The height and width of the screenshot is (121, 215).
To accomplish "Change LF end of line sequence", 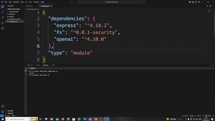I will point(203,116).
